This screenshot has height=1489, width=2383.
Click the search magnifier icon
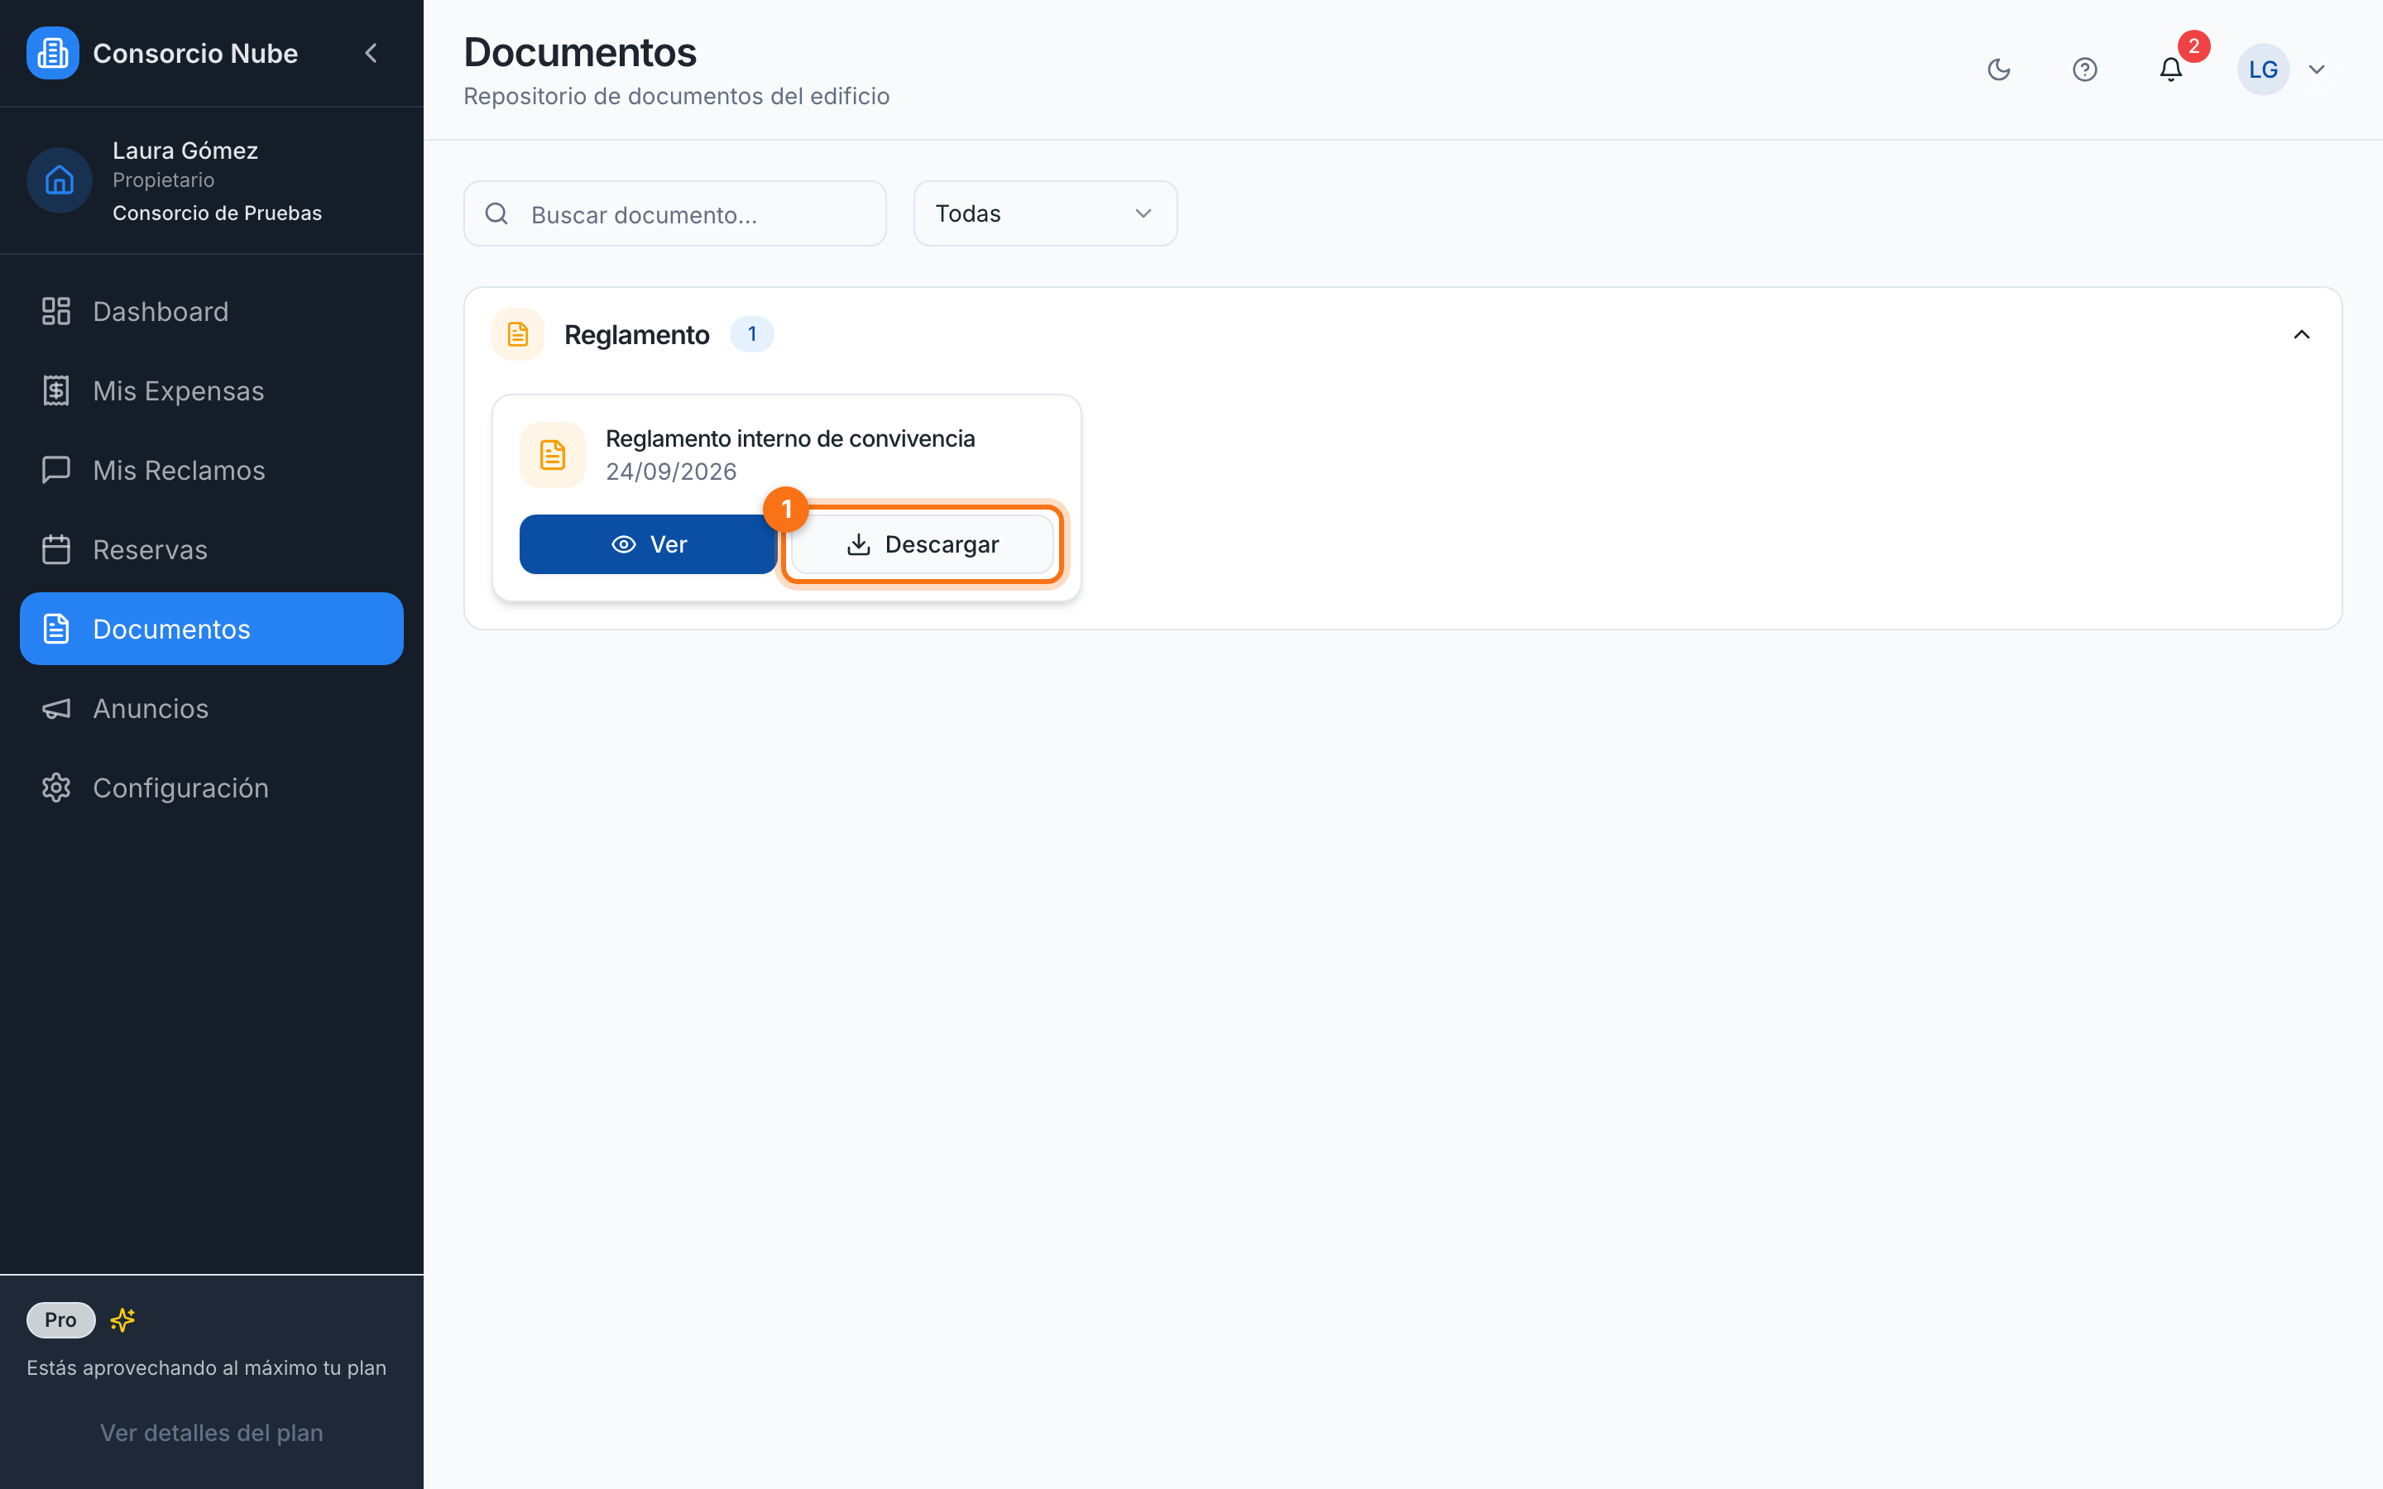(x=497, y=213)
